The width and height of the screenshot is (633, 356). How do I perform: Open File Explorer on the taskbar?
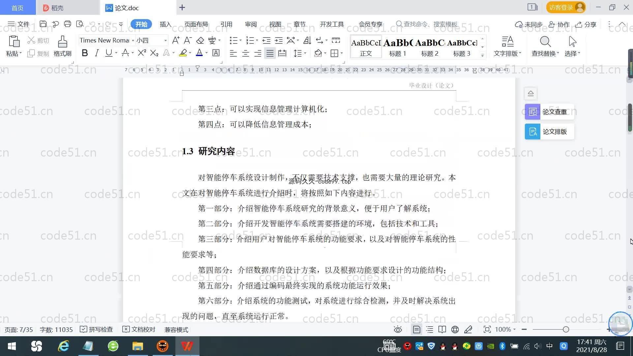coord(137,346)
